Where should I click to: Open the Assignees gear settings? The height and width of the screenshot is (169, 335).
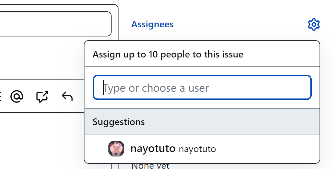coord(314,25)
